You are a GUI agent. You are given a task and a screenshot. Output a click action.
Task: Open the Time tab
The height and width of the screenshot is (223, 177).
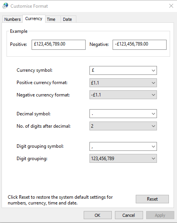coord(51,19)
